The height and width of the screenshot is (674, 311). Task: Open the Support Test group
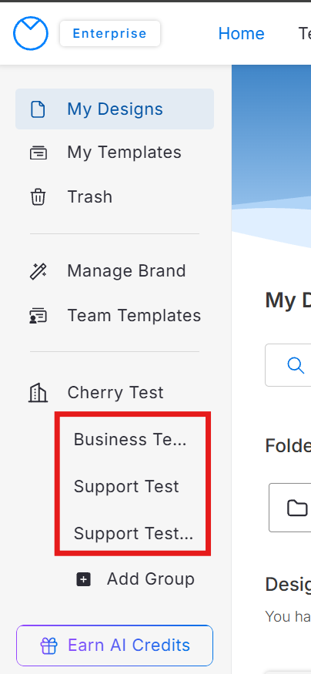tap(126, 487)
